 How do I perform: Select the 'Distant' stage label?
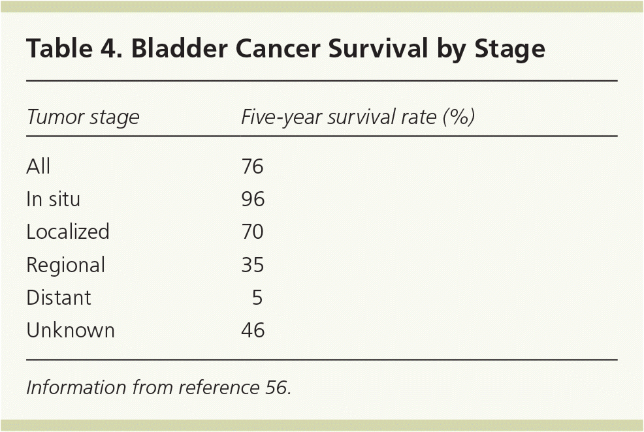tap(58, 298)
